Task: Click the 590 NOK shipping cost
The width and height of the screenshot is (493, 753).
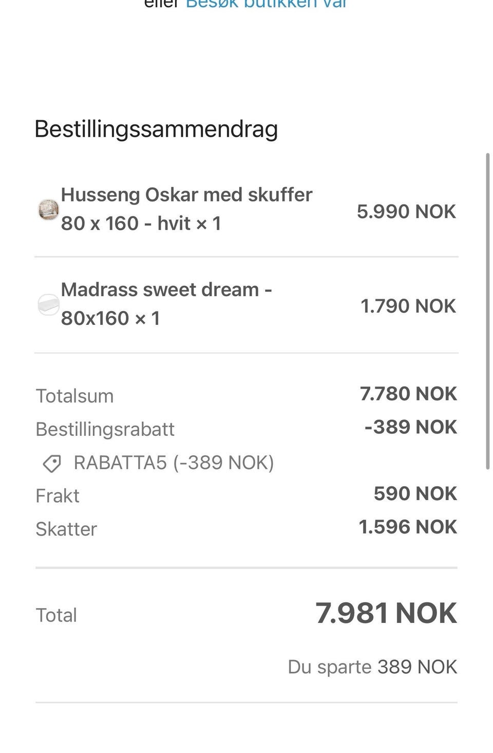Action: [415, 493]
